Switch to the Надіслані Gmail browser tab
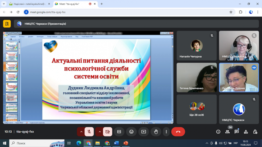The image size is (262, 147). pyautogui.click(x=29, y=4)
